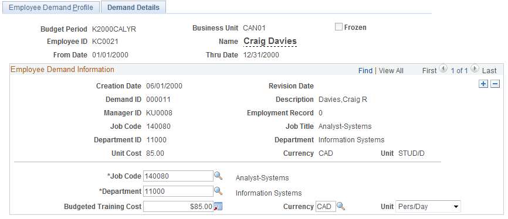Select the From Date 01/01/2000
508x219 pixels.
click(110, 55)
